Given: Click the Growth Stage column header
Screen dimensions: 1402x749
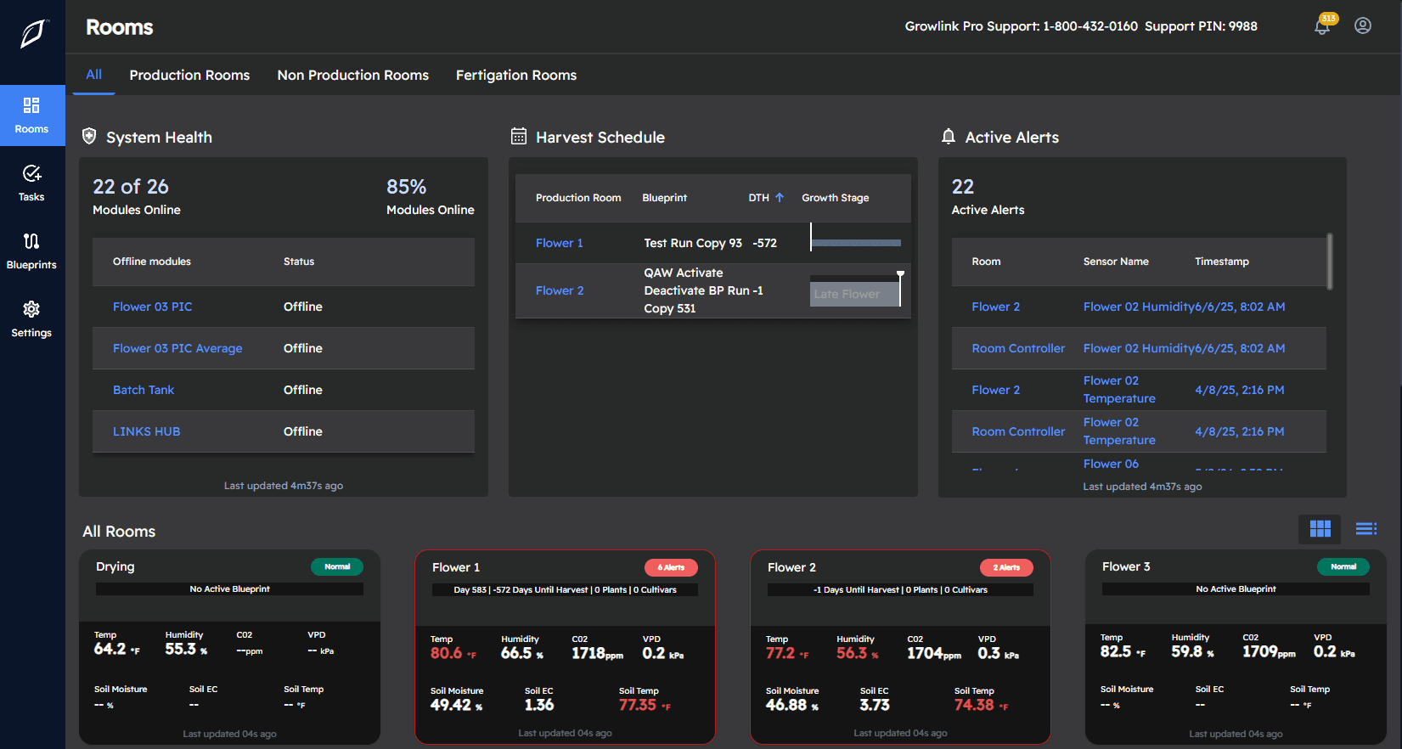Looking at the screenshot, I should tap(836, 198).
